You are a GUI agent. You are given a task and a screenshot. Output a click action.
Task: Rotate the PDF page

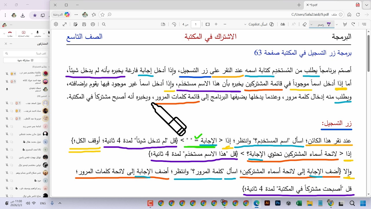tap(174, 24)
